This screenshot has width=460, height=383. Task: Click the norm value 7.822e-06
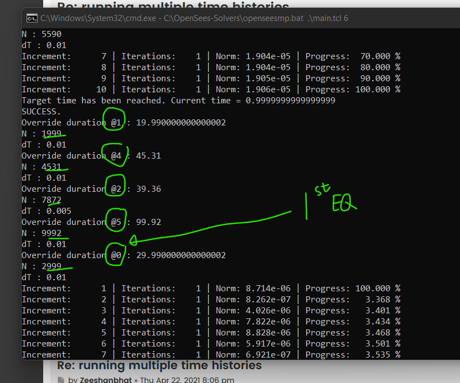[268, 322]
